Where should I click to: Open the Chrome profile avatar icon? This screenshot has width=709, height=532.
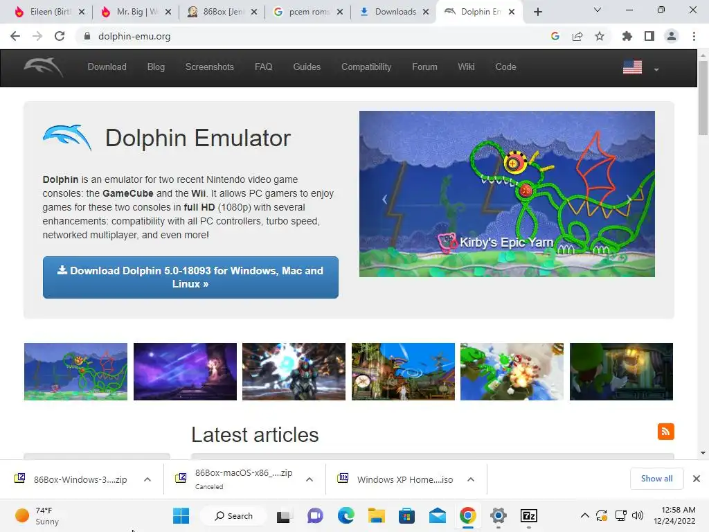[672, 36]
